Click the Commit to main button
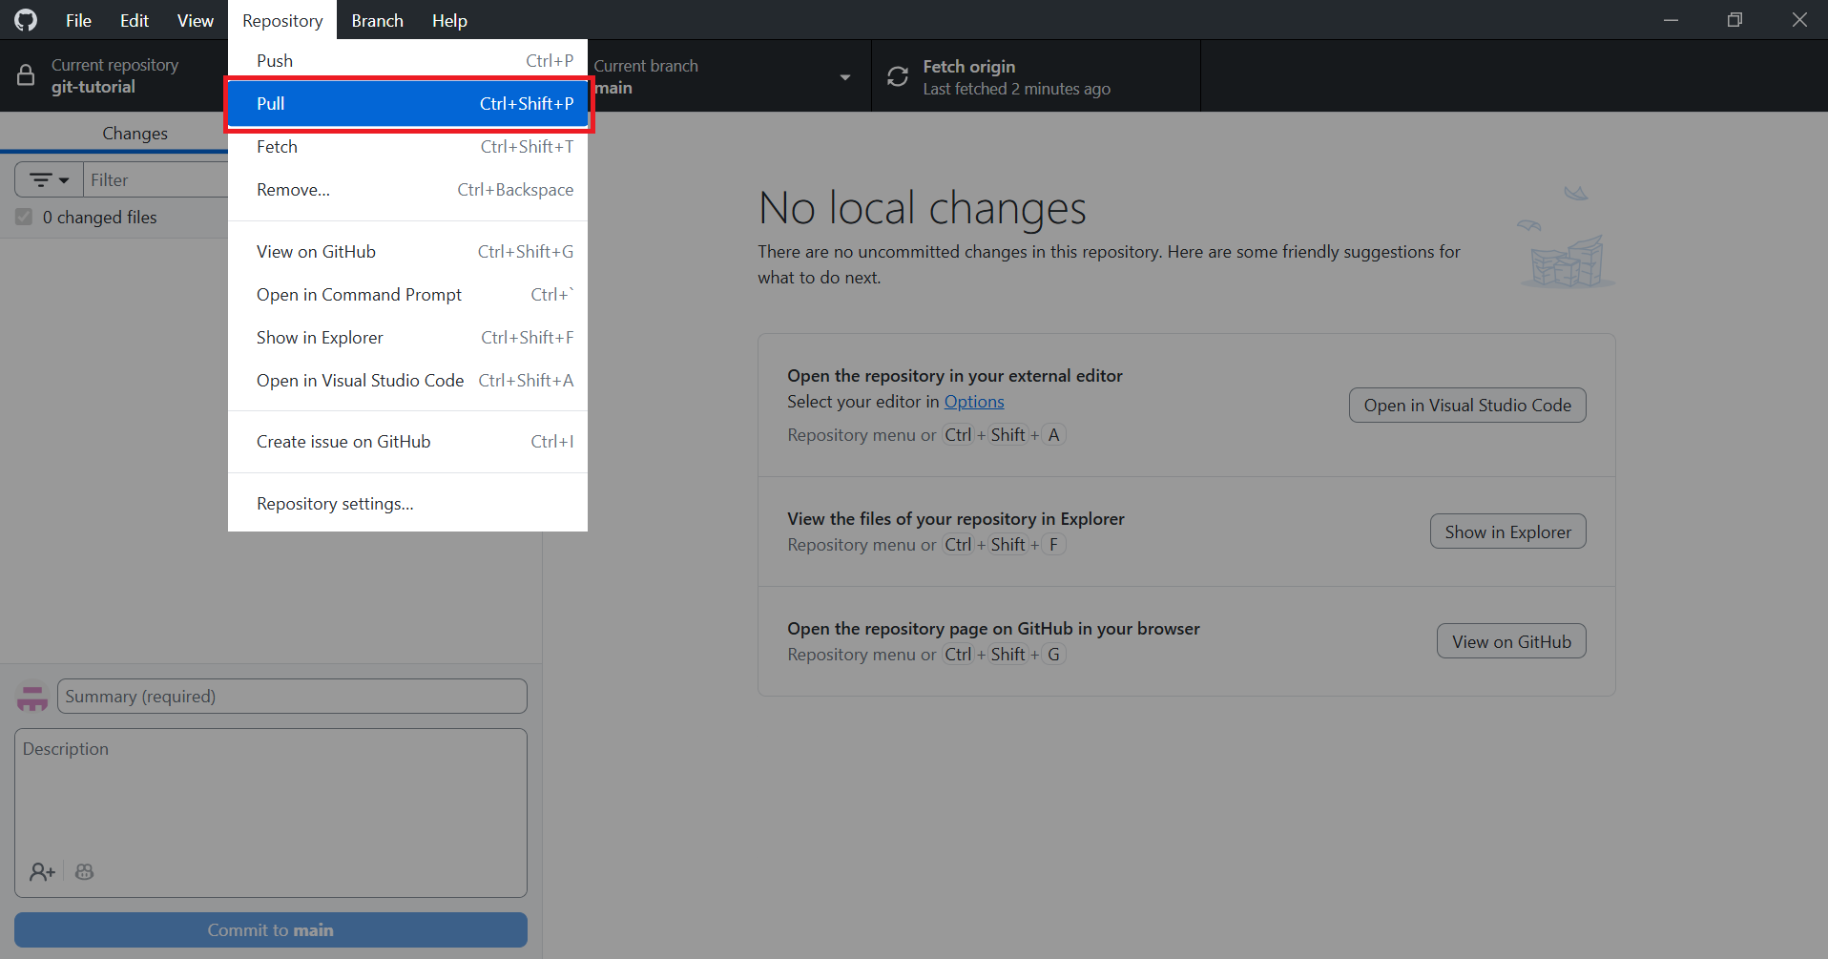 271,930
